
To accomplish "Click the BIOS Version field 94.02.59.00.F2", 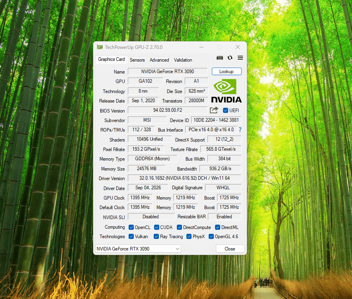I will pos(168,110).
